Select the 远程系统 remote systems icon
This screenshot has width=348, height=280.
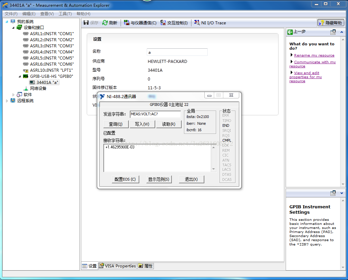pos(13,100)
